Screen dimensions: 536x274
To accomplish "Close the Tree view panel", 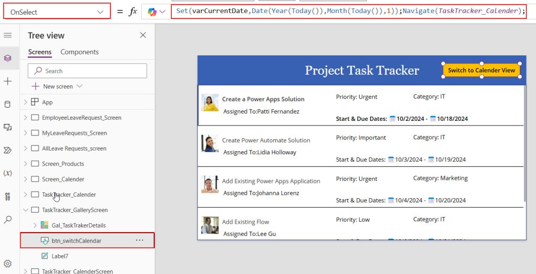I will pos(143,35).
